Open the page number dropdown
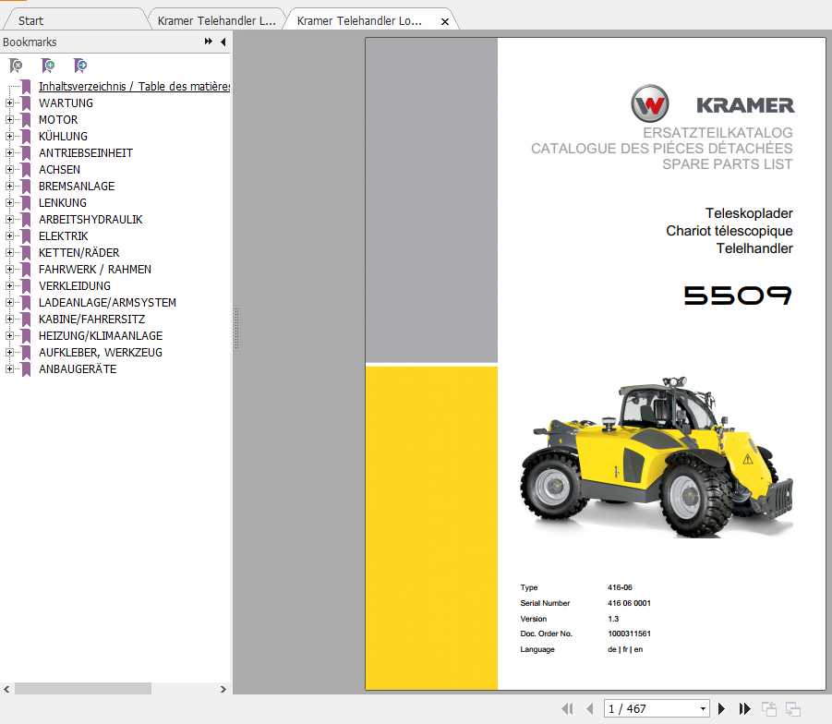The height and width of the screenshot is (724, 832). point(703,708)
